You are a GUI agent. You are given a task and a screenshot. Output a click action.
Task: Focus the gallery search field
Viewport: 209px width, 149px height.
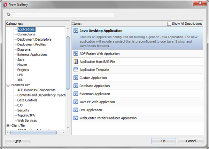point(63,15)
